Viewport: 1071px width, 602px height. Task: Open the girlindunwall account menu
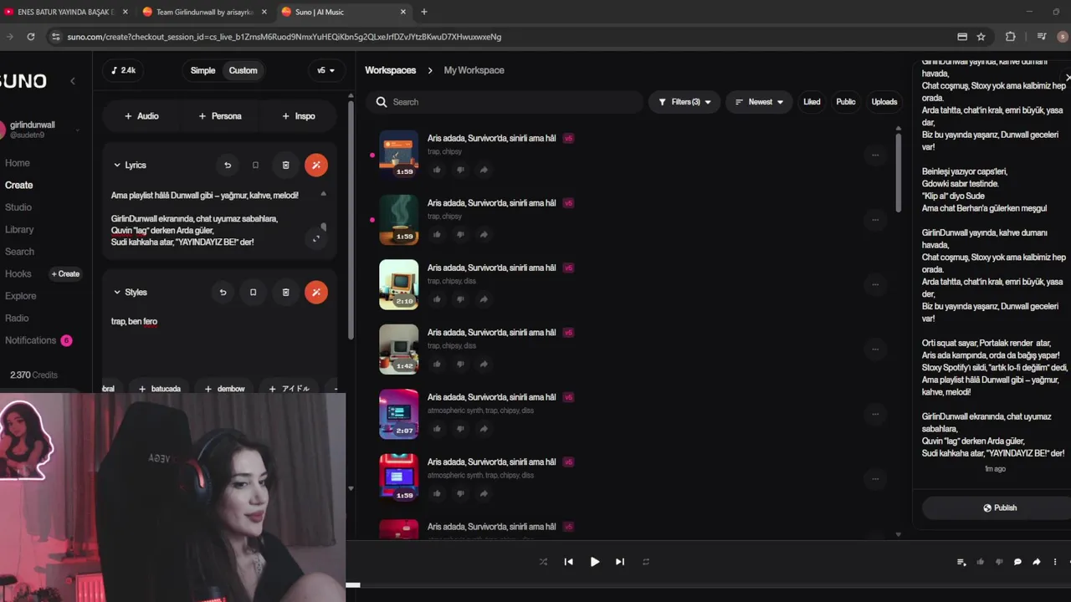click(x=42, y=130)
